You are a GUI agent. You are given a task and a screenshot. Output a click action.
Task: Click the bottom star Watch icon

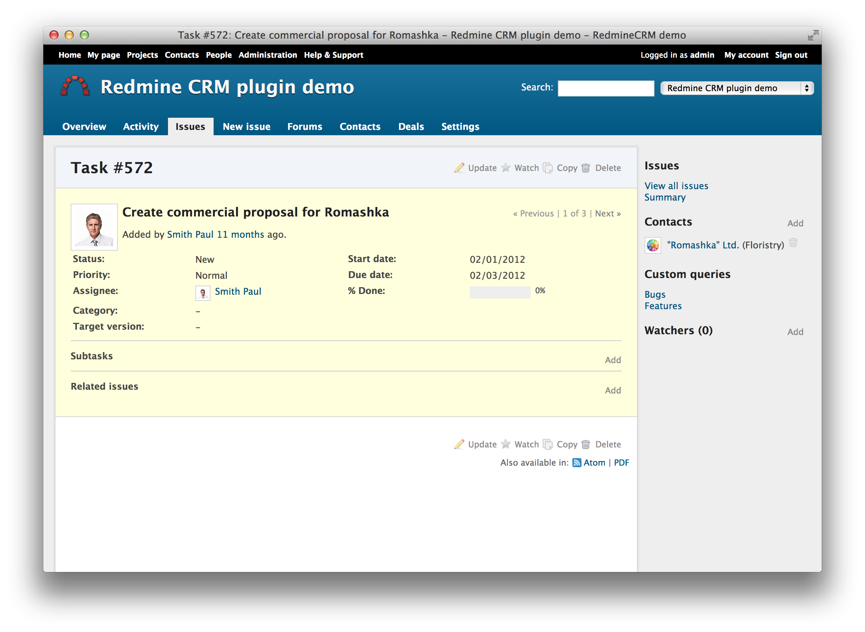coord(505,444)
